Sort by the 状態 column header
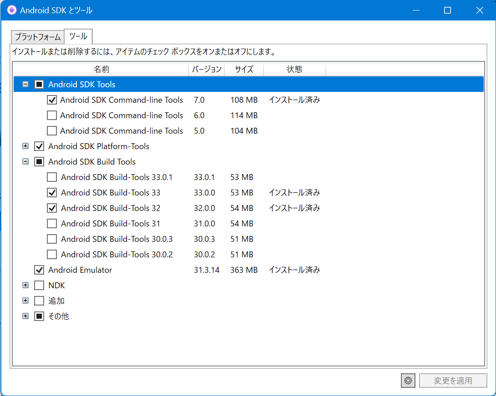Image resolution: width=496 pixels, height=396 pixels. [x=294, y=70]
